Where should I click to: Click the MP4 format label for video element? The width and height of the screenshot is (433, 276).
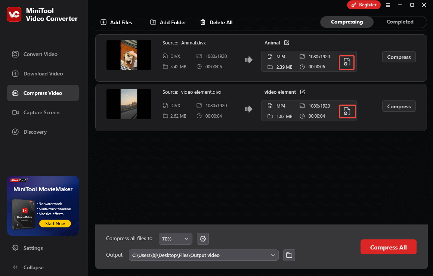click(281, 106)
